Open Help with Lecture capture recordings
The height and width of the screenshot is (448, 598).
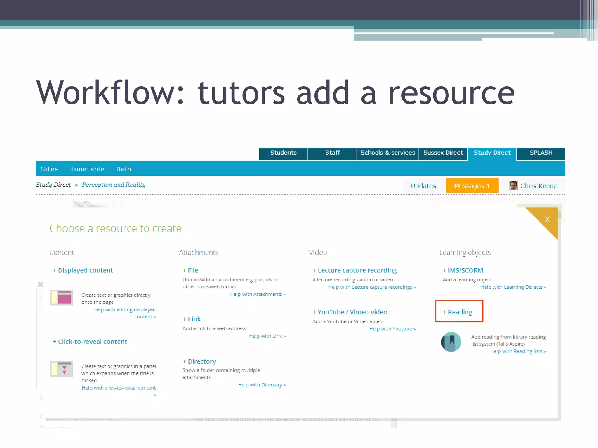tap(372, 287)
